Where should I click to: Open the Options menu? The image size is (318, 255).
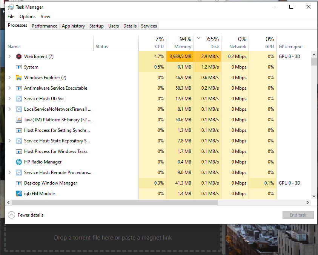tap(28, 17)
